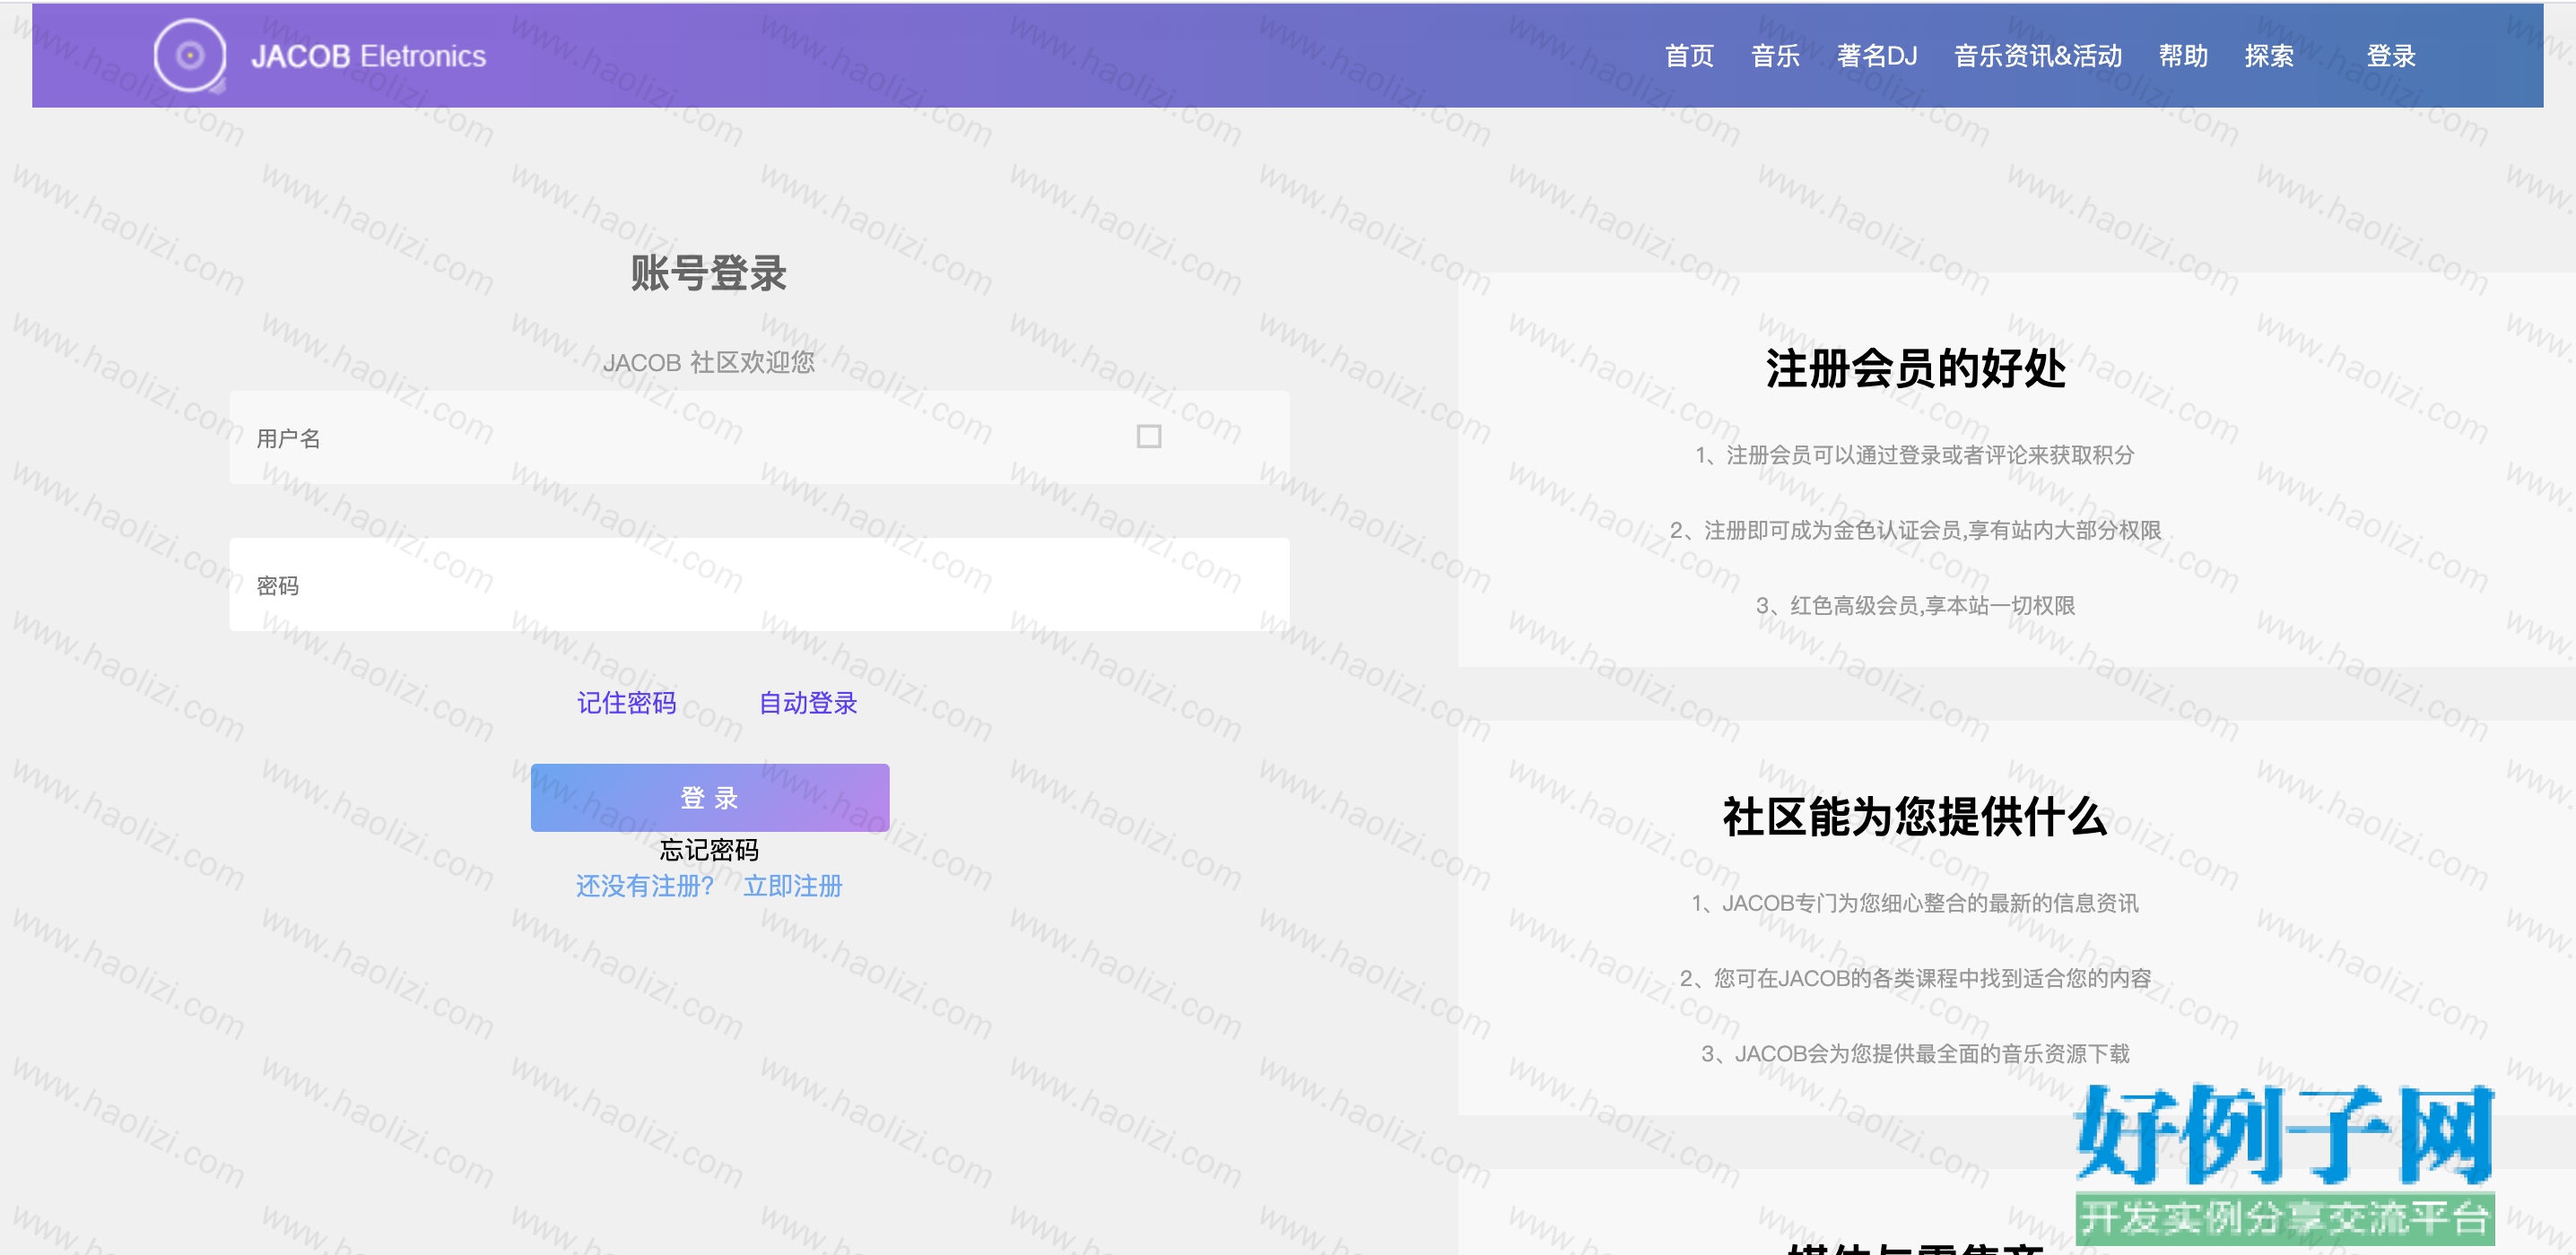2576x1255 pixels.
Task: Click text 您可在JACOB的各类课程中找到适合您的内容
Action: [1932, 978]
